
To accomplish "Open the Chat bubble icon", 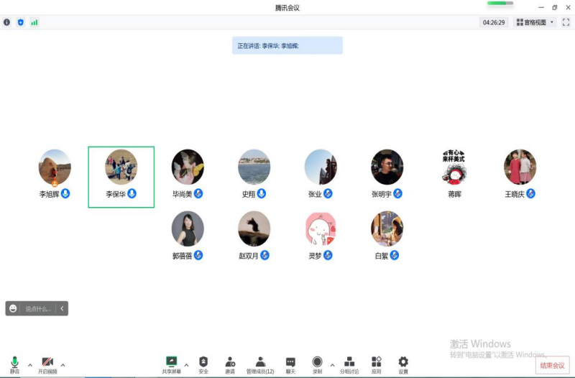I will [x=290, y=365].
